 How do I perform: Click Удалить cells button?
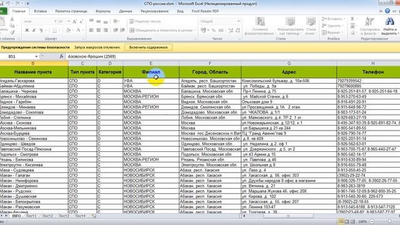[332, 26]
